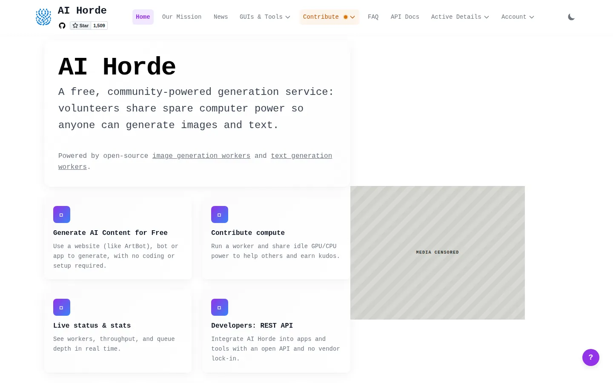Open the purple help question-mark button

click(x=591, y=357)
